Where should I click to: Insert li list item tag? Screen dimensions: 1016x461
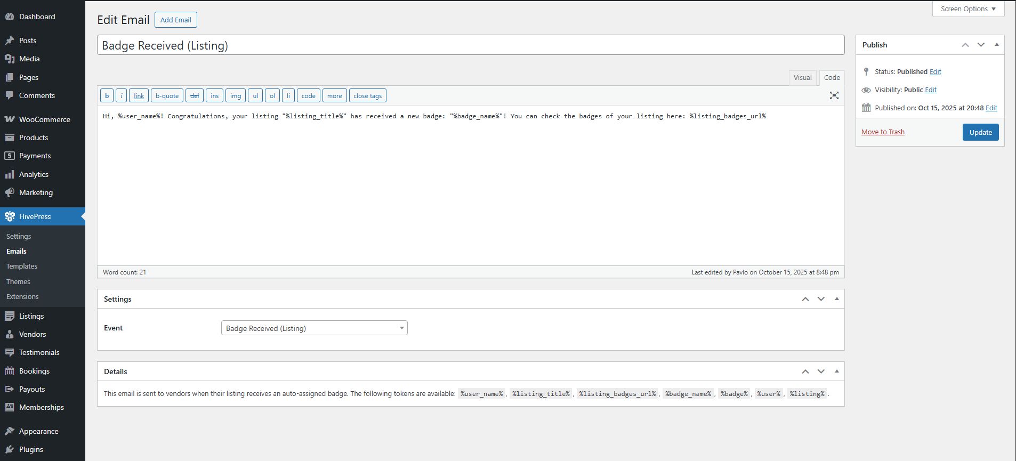(x=288, y=95)
